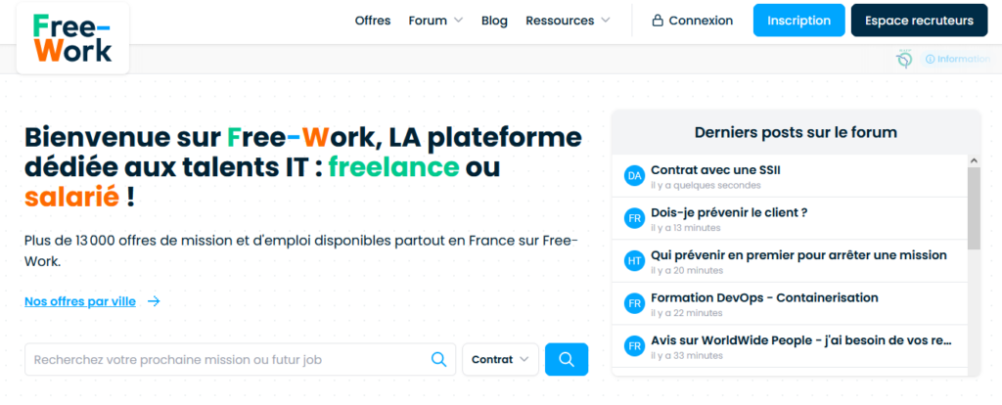The image size is (1002, 405).
Task: Open post Formation DevOps - Containerisation
Action: (764, 297)
